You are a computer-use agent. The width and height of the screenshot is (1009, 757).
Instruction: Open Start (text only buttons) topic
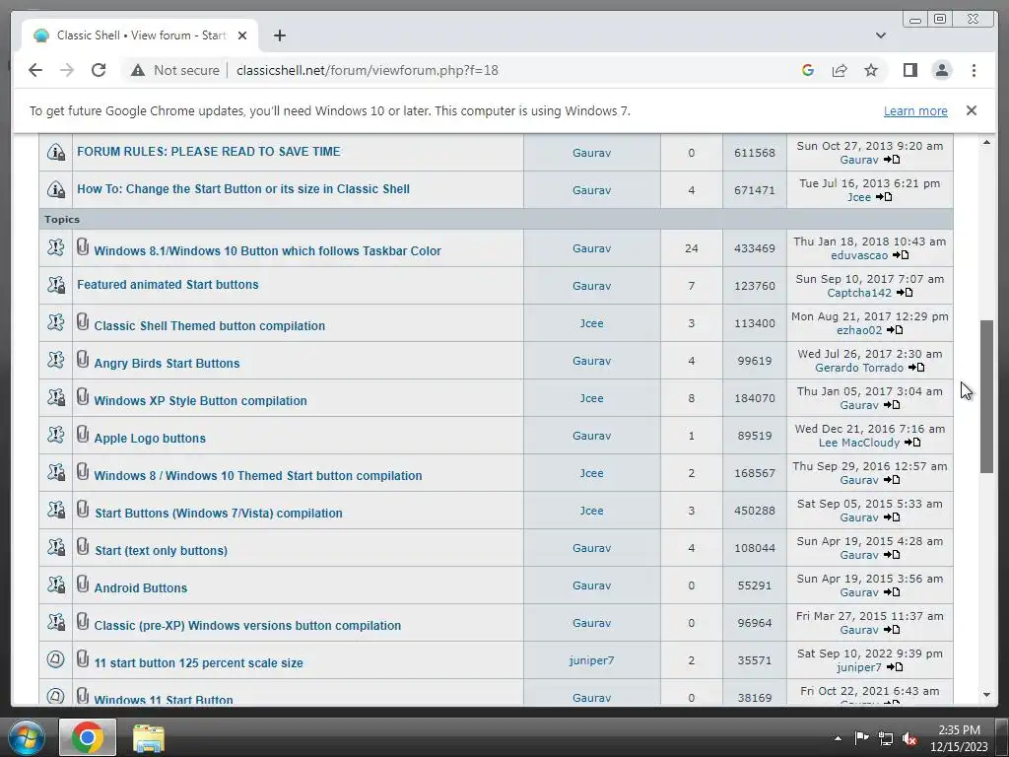pyautogui.click(x=161, y=550)
